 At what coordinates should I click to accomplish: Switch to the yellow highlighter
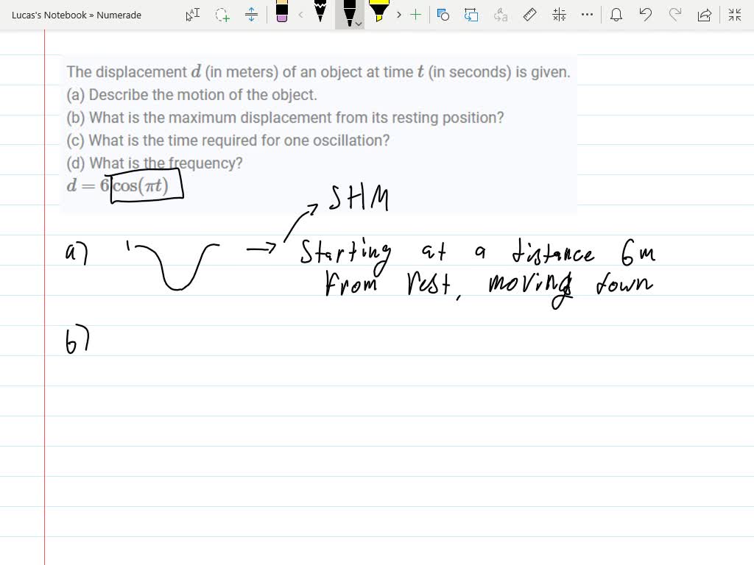[380, 13]
